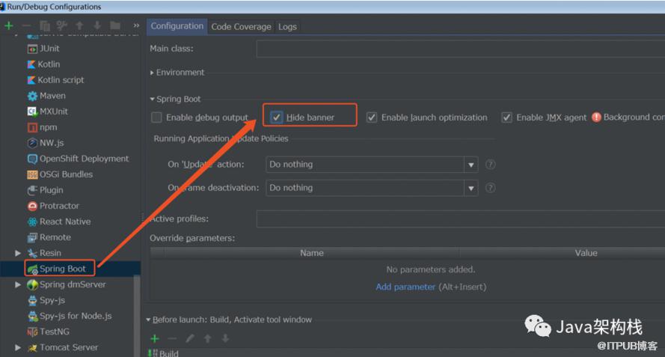Click the Active profiles input field
Viewport: 665px width, 357px height.
(461, 219)
